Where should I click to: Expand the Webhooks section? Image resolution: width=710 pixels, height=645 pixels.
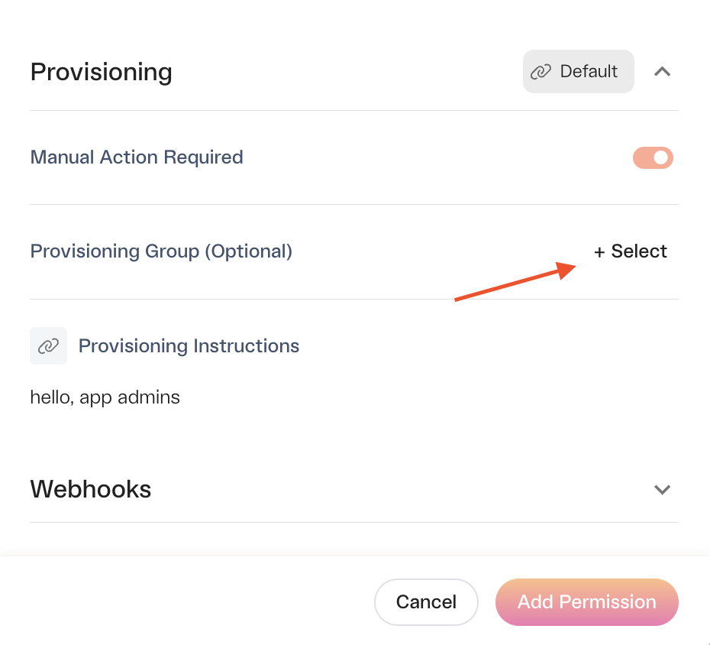click(662, 490)
